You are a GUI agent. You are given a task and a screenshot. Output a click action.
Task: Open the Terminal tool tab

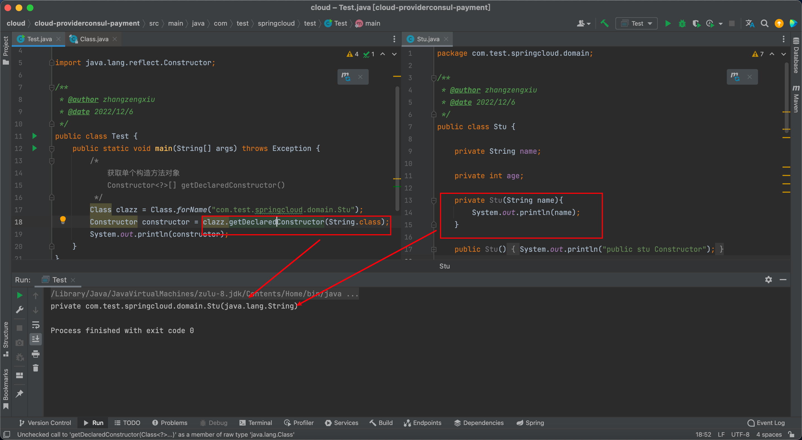click(256, 422)
